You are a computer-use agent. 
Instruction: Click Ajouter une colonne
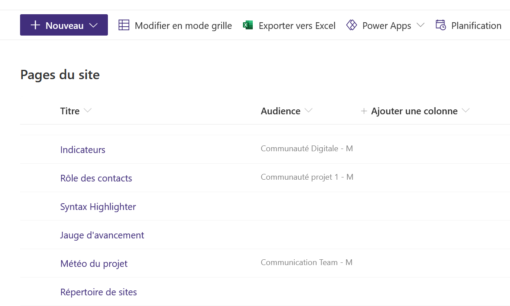(414, 111)
